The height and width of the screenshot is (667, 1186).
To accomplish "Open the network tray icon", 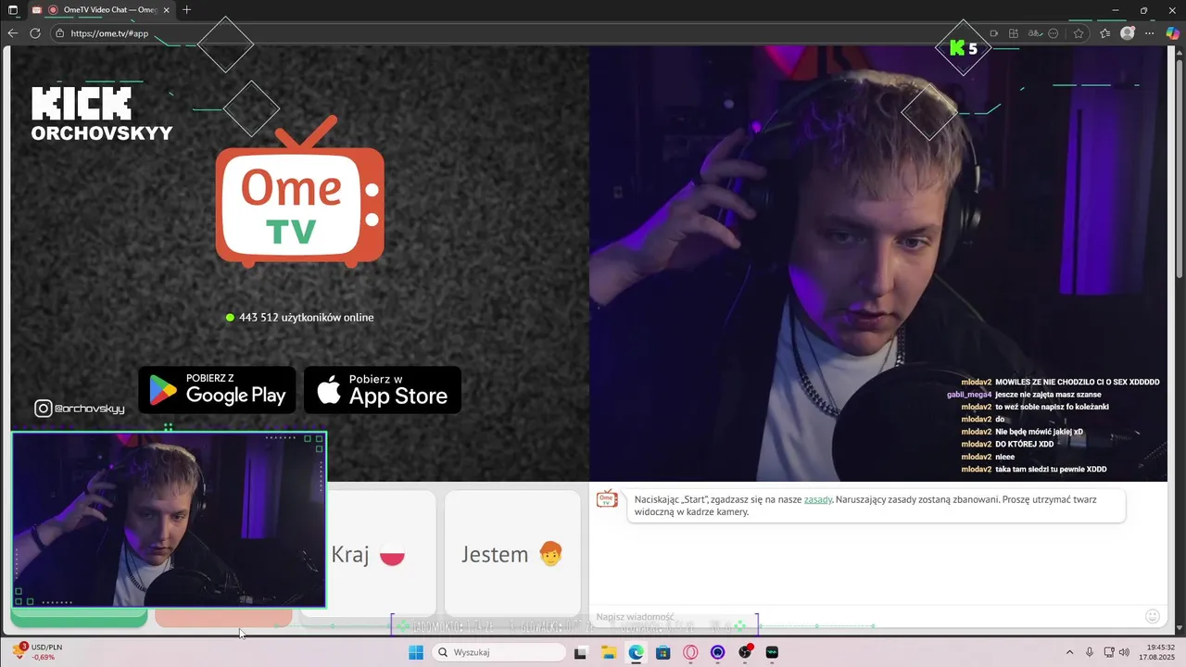I will click(1110, 653).
